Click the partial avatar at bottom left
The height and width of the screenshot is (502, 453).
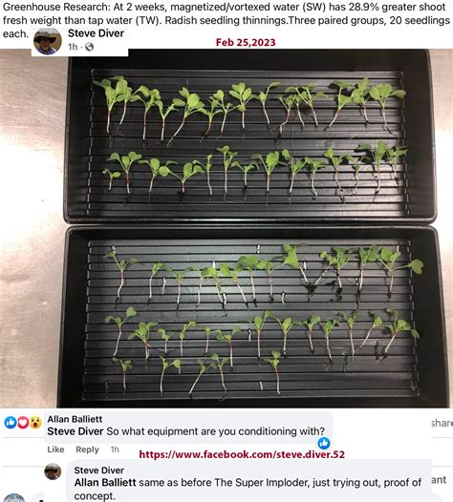coord(14,498)
